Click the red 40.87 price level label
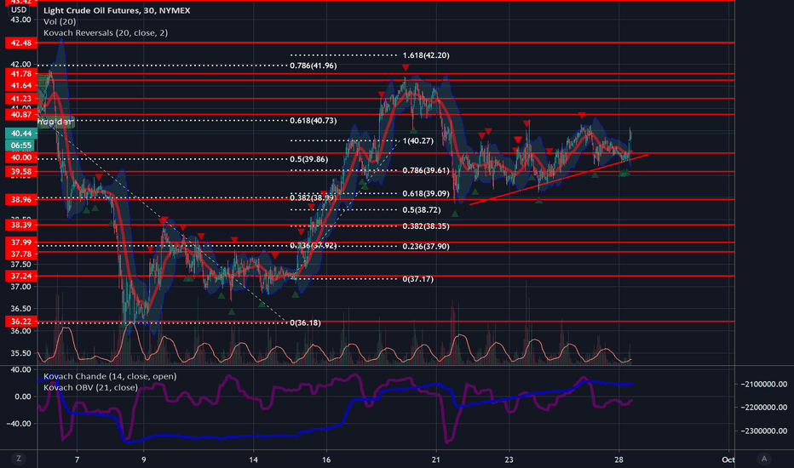Viewport: 794px width, 468px height. (x=21, y=115)
